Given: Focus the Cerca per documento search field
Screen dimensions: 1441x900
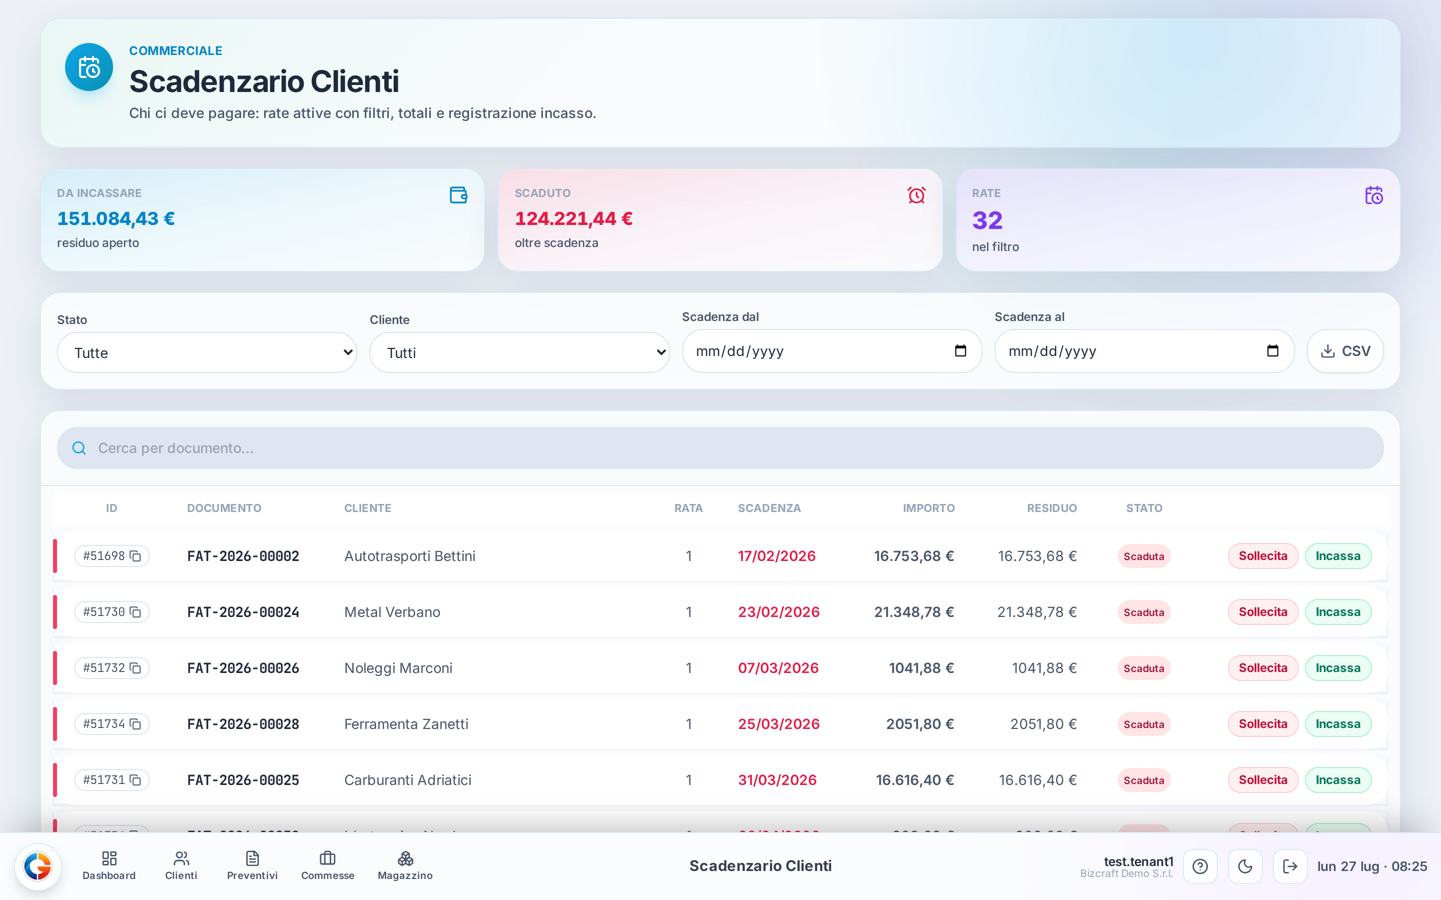Looking at the screenshot, I should tap(720, 447).
